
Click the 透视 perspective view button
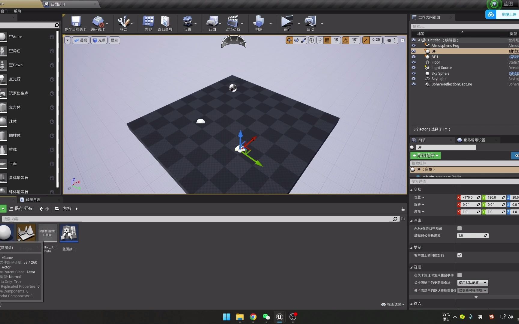(80, 40)
